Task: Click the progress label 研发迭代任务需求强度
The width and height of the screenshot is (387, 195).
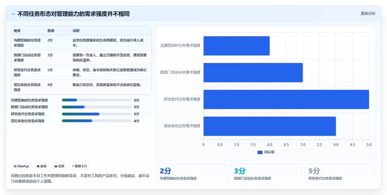Action: tap(28, 114)
